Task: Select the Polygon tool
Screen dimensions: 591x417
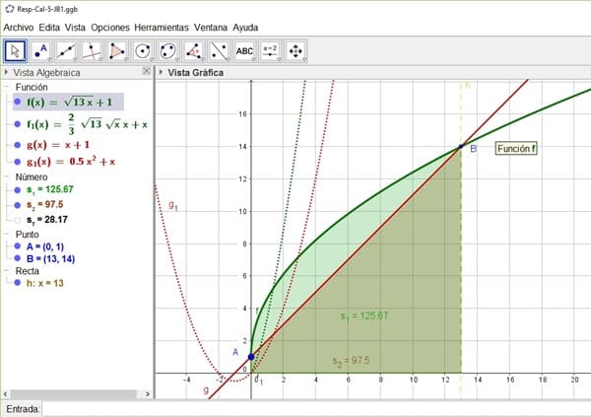Action: (118, 49)
